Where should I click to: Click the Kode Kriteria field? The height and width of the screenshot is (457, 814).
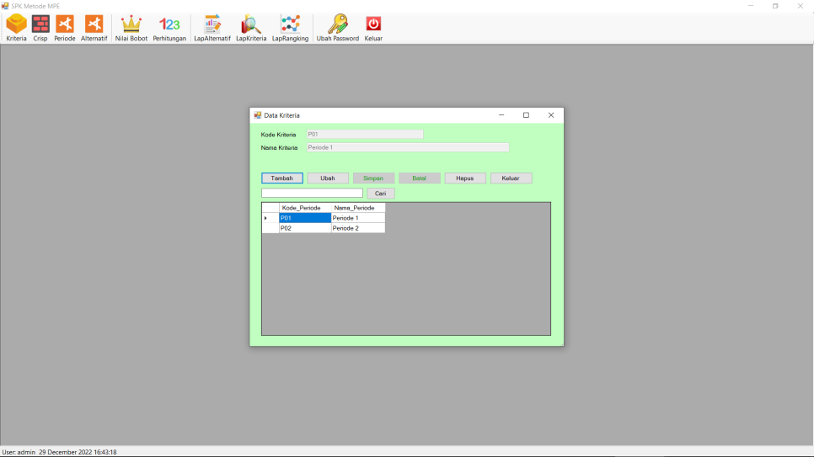pyautogui.click(x=365, y=135)
